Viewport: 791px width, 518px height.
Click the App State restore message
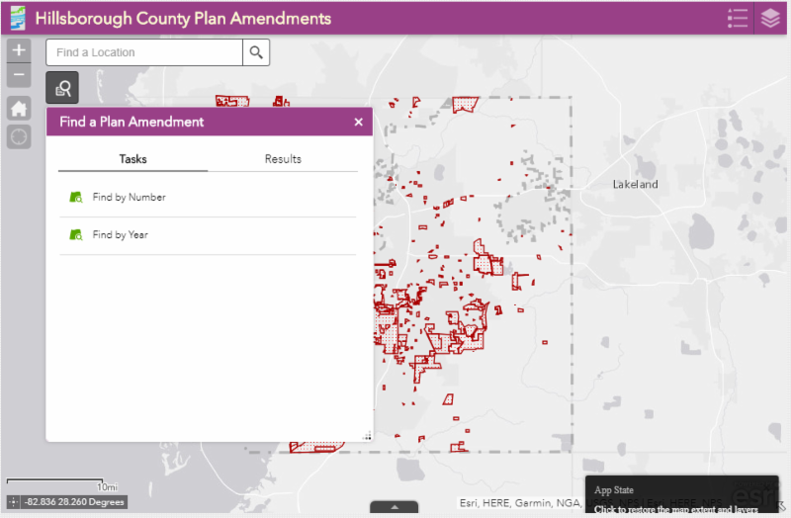pyautogui.click(x=674, y=500)
